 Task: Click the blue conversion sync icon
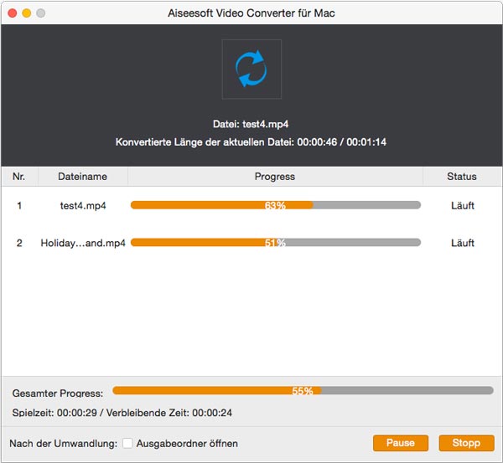tap(251, 69)
